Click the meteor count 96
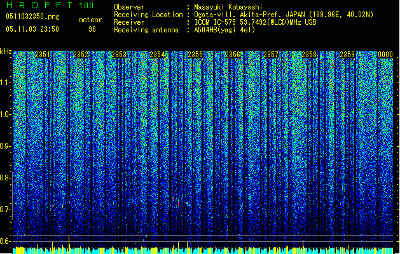Image resolution: width=400 pixels, height=254 pixels. coord(92,29)
